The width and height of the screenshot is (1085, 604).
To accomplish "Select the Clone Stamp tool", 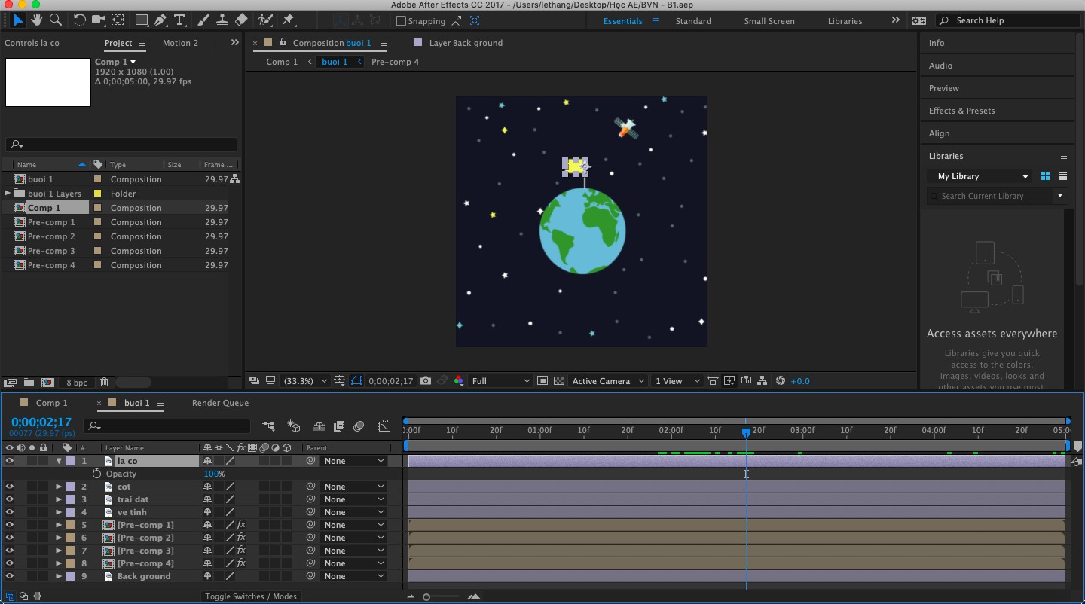I will pyautogui.click(x=222, y=20).
